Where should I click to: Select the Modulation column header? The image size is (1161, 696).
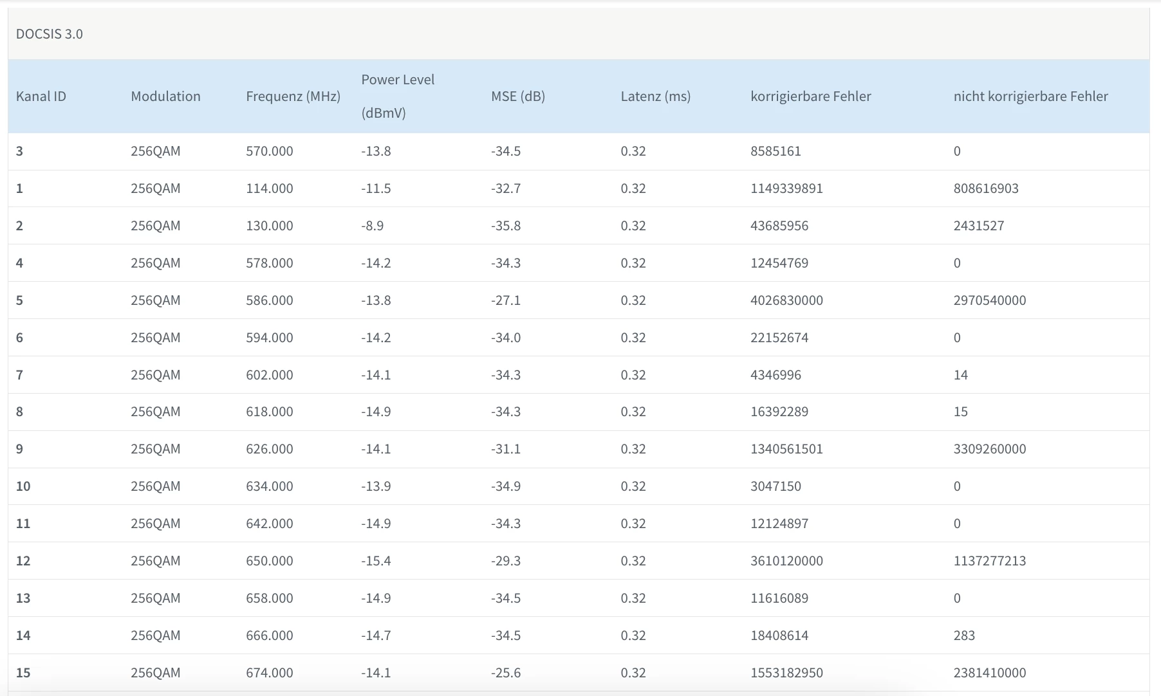pos(165,96)
